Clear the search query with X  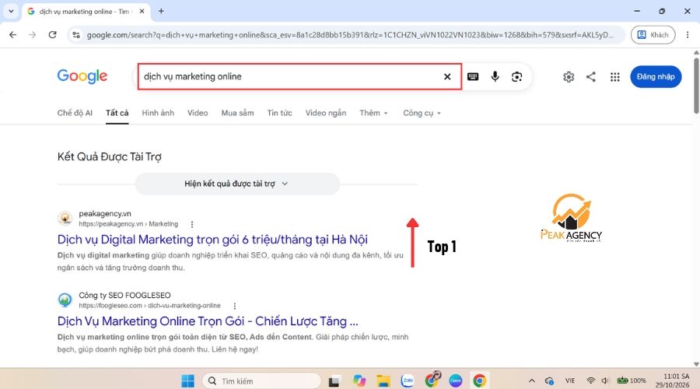tap(447, 77)
